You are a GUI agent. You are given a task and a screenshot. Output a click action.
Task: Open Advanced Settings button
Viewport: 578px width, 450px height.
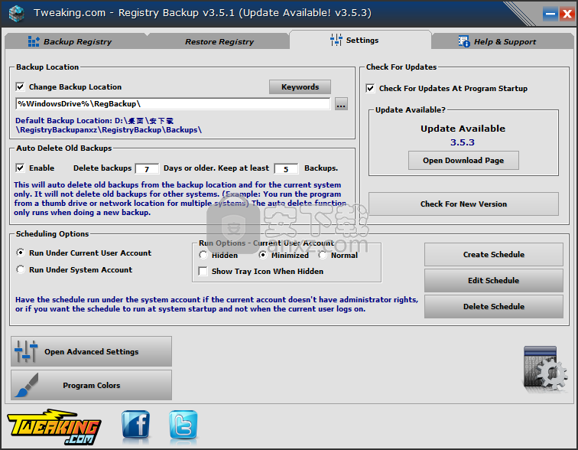coord(92,351)
